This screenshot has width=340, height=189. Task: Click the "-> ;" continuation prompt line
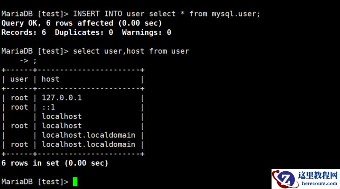(x=27, y=60)
